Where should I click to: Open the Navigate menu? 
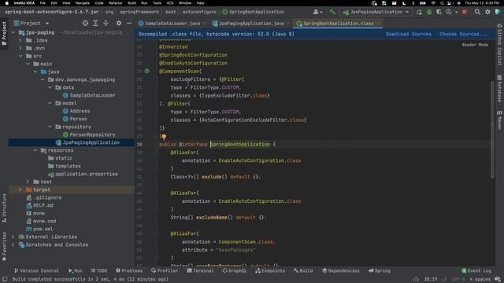[82, 3]
